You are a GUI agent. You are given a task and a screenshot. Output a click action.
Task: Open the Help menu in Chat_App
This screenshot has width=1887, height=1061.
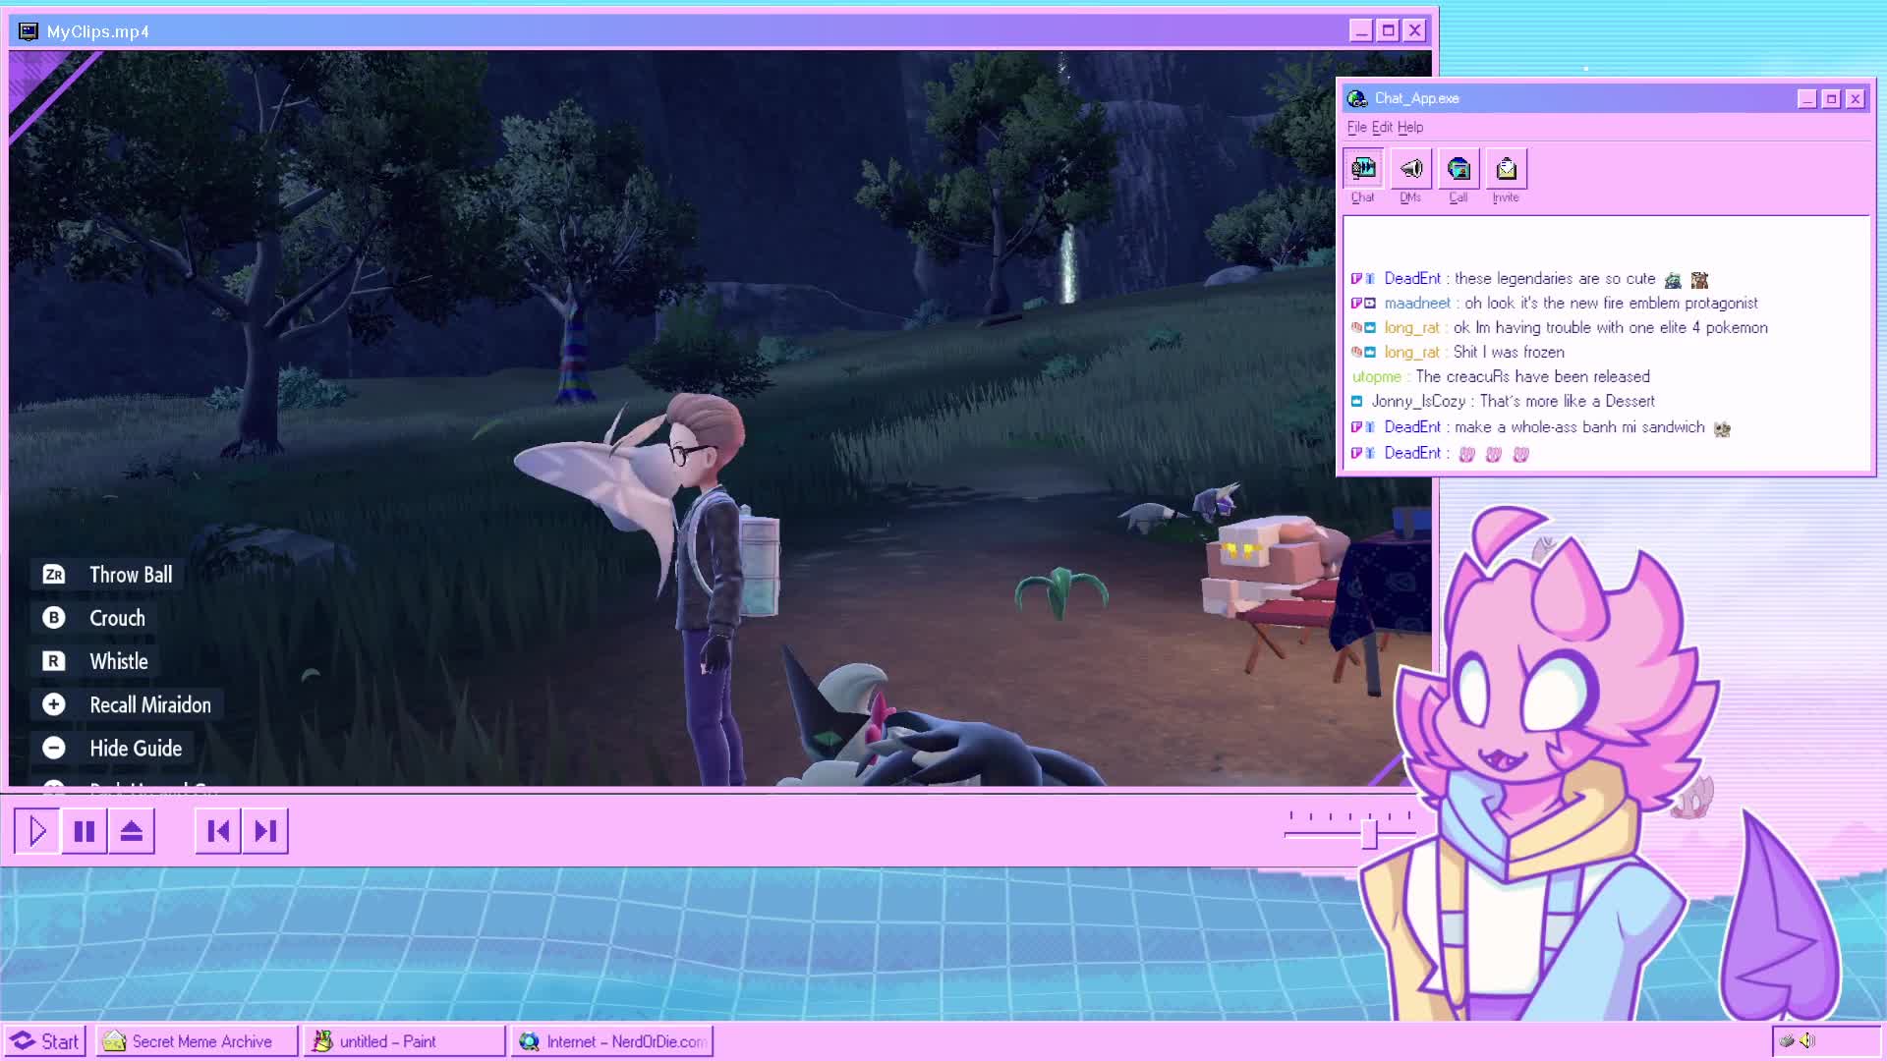(x=1410, y=127)
